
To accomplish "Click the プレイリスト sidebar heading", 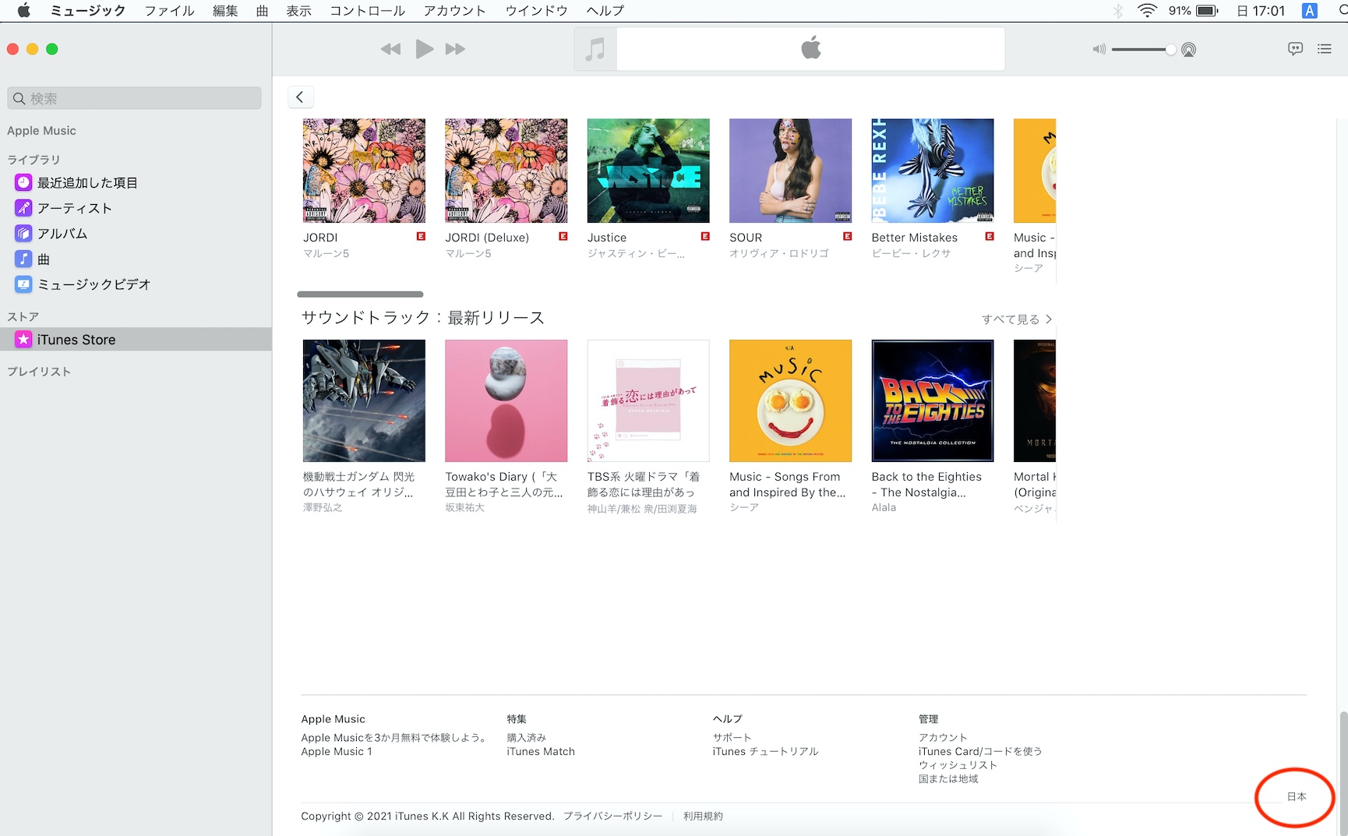I will click(x=39, y=372).
